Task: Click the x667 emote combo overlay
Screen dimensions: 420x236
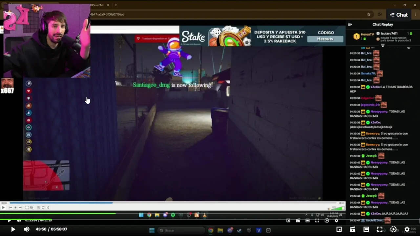Action: [x=7, y=86]
